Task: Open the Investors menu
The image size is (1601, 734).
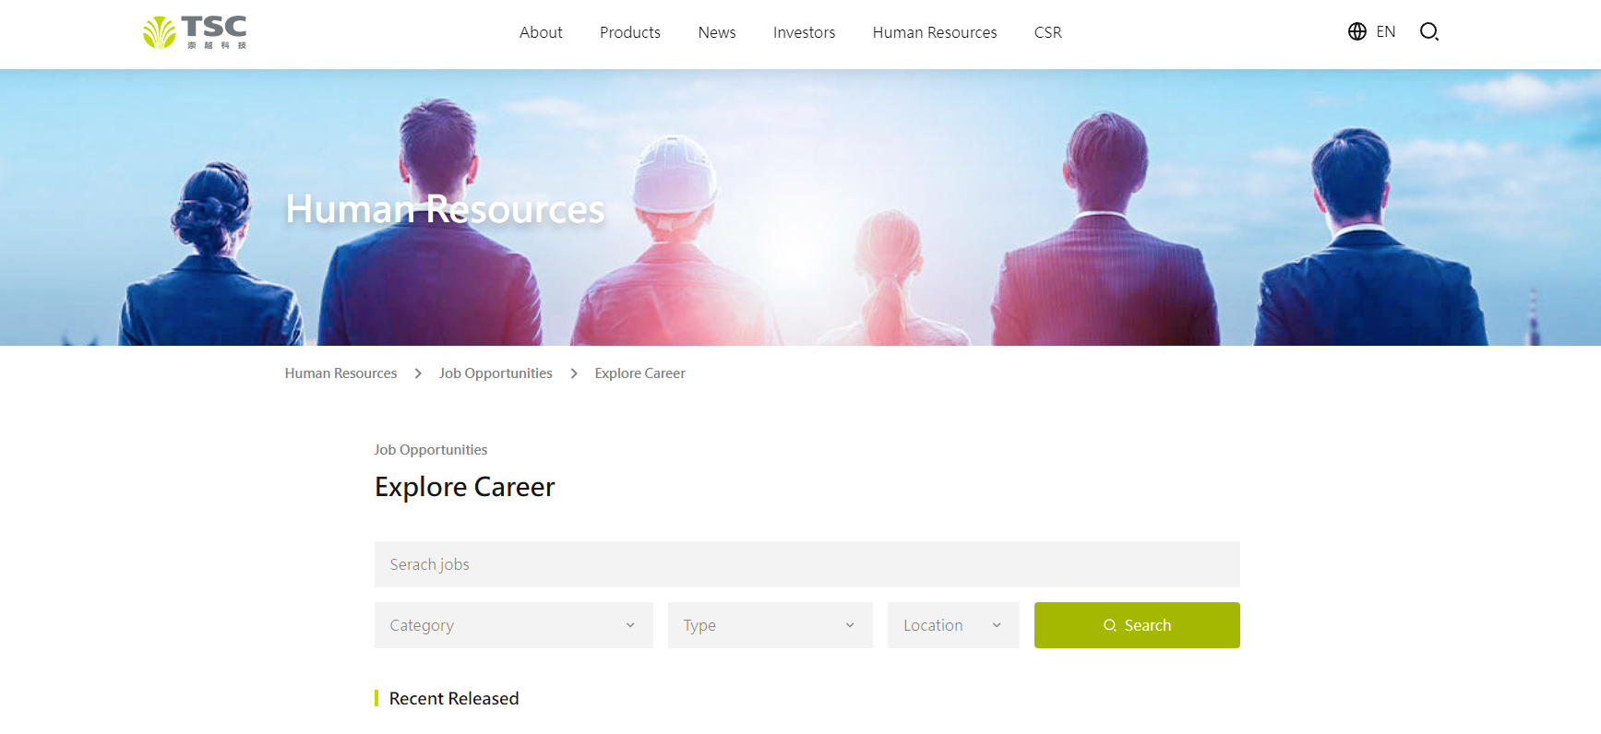Action: (x=804, y=33)
